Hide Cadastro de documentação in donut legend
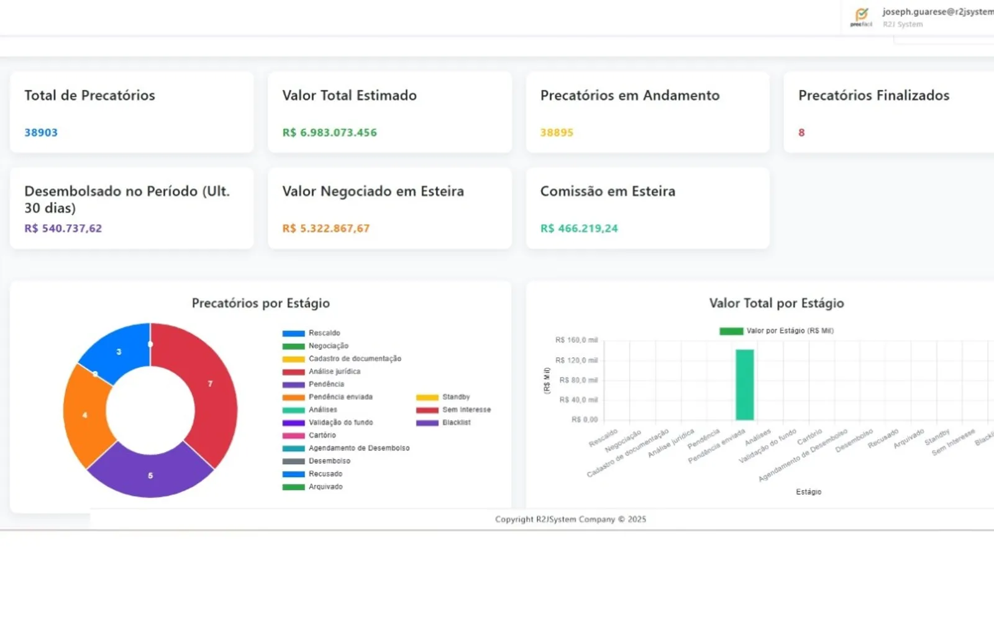Image resolution: width=994 pixels, height=621 pixels. tap(342, 359)
